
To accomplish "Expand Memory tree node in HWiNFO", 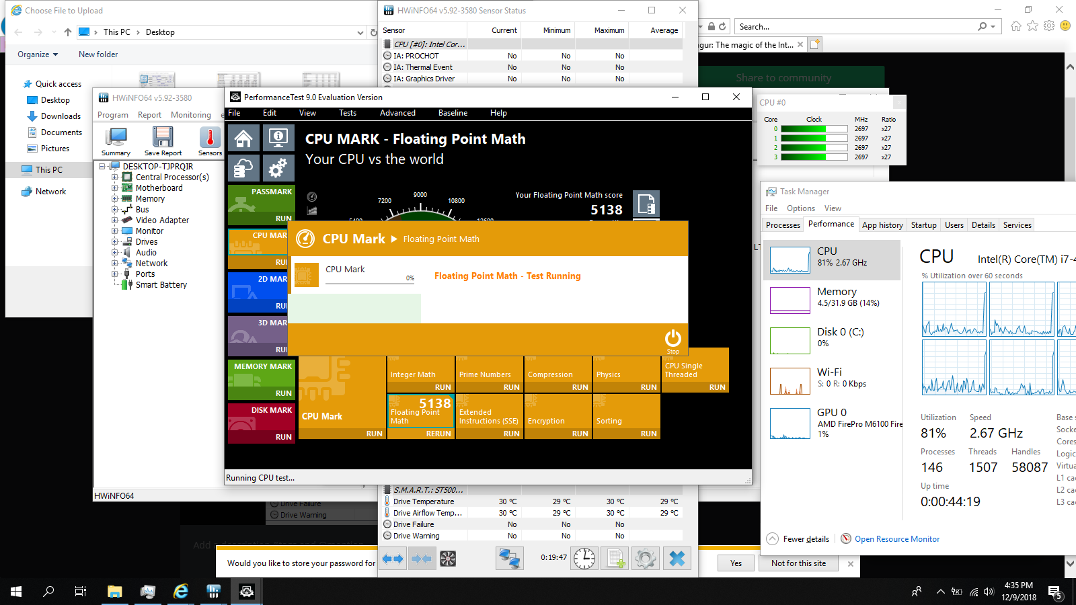I will [114, 199].
